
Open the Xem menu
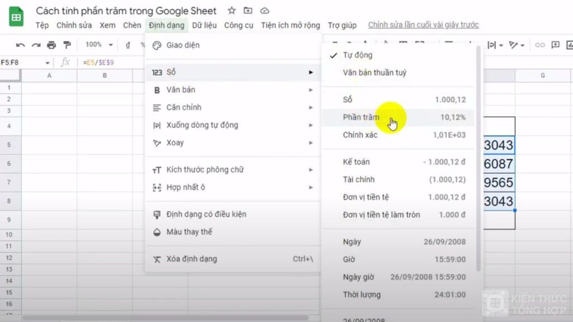[x=107, y=25]
